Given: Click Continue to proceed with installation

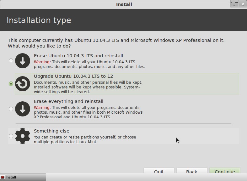Looking at the screenshot, I should pyautogui.click(x=225, y=170).
